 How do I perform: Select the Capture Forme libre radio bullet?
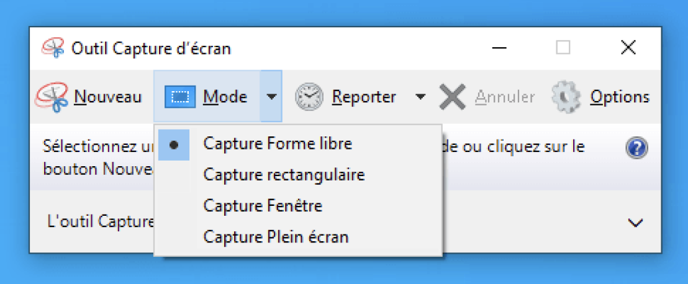174,144
